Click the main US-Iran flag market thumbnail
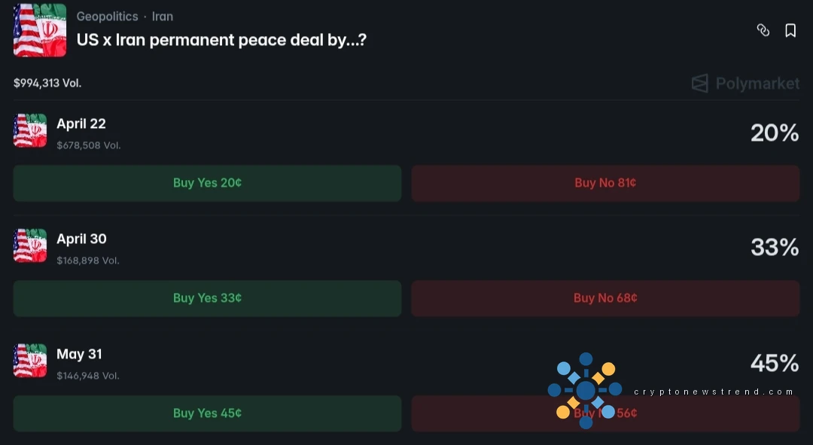The image size is (813, 445). point(40,30)
